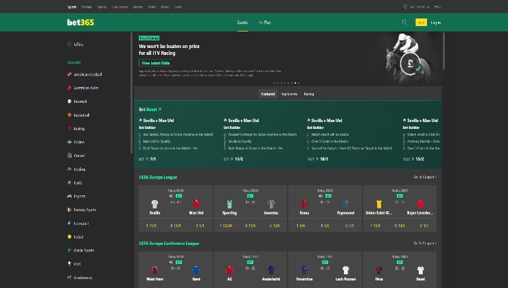Open the Golf sport category
508x288 pixels.
click(77, 263)
